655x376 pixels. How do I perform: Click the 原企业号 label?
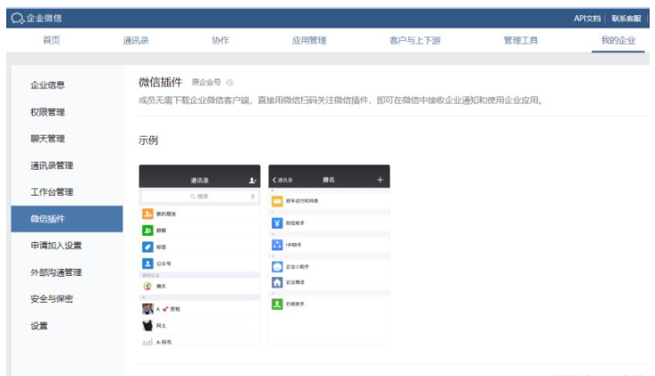click(x=206, y=82)
